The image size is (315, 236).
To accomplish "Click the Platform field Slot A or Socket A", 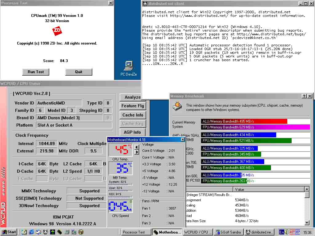I will pyautogui.click(x=74, y=125).
